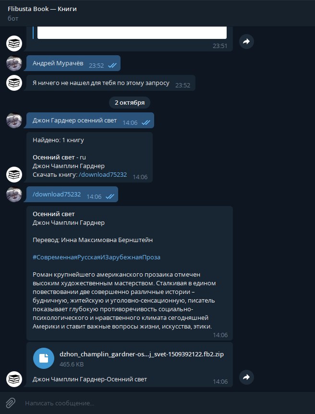Click the 'Я ничего не нашел для тебя' message bubble

[110, 83]
